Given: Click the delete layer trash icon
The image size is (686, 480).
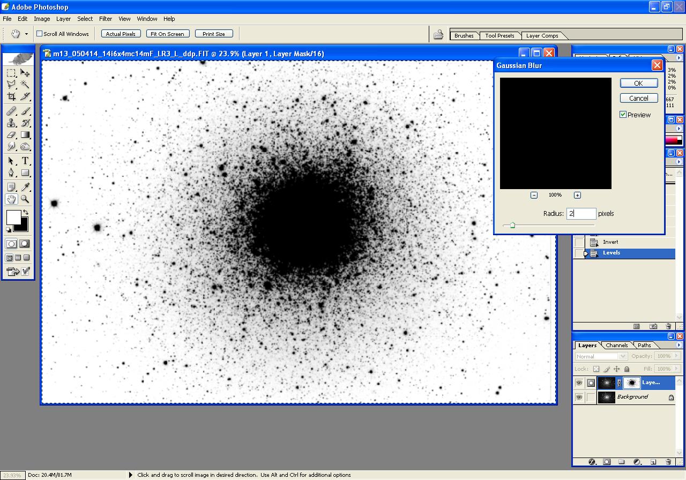Looking at the screenshot, I should coord(668,461).
